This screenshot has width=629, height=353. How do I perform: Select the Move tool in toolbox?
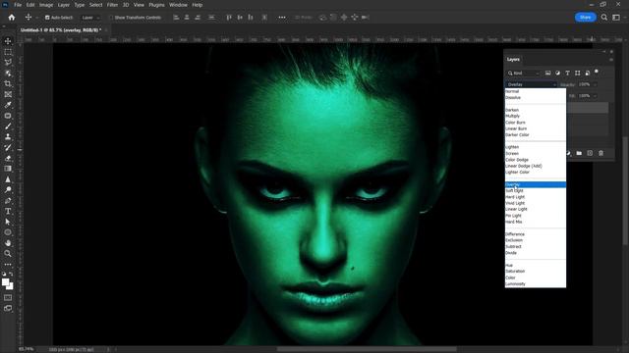[8, 41]
